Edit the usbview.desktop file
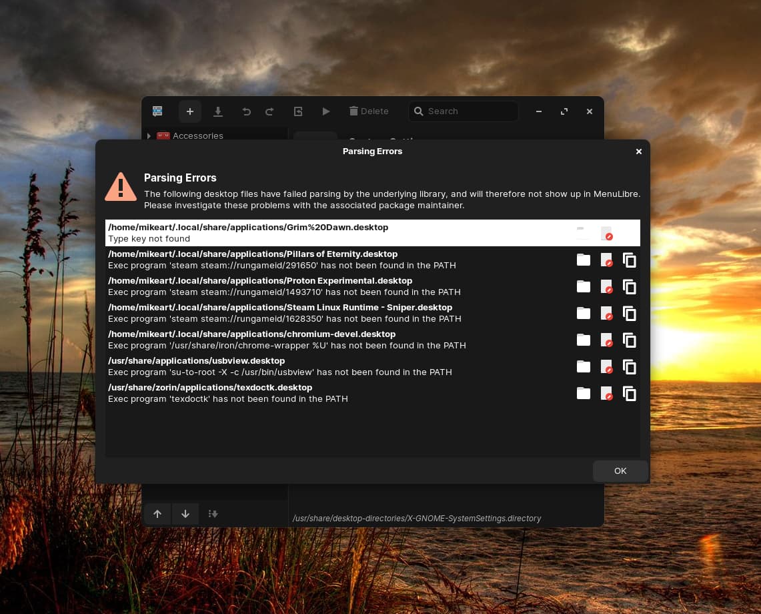Image resolution: width=761 pixels, height=614 pixels. (x=606, y=367)
